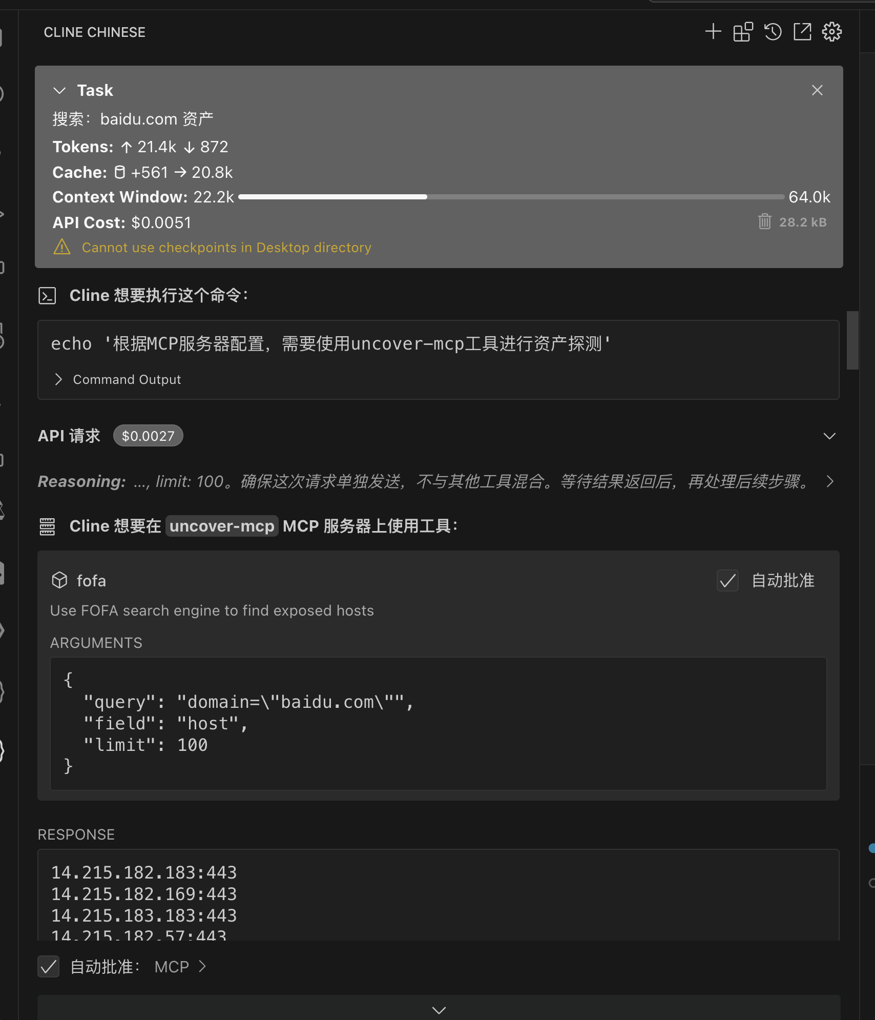View task history via the clock icon
Viewport: 875px width, 1020px height.
pos(772,32)
